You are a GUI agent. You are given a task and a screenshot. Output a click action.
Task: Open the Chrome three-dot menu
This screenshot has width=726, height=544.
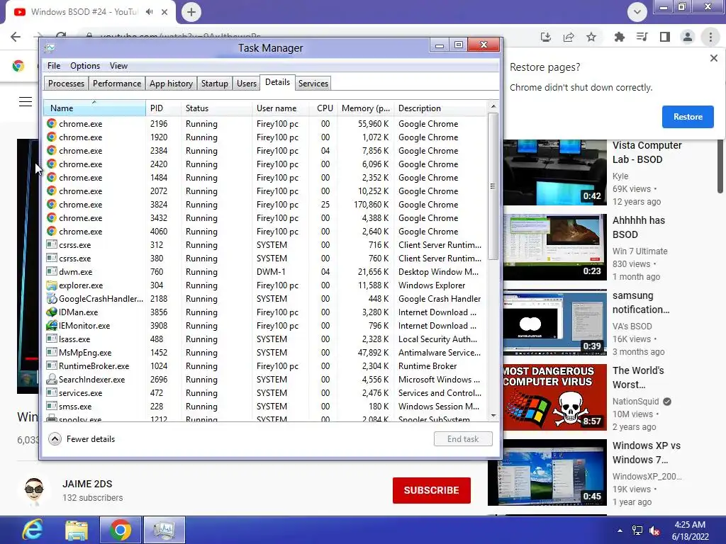coord(710,37)
